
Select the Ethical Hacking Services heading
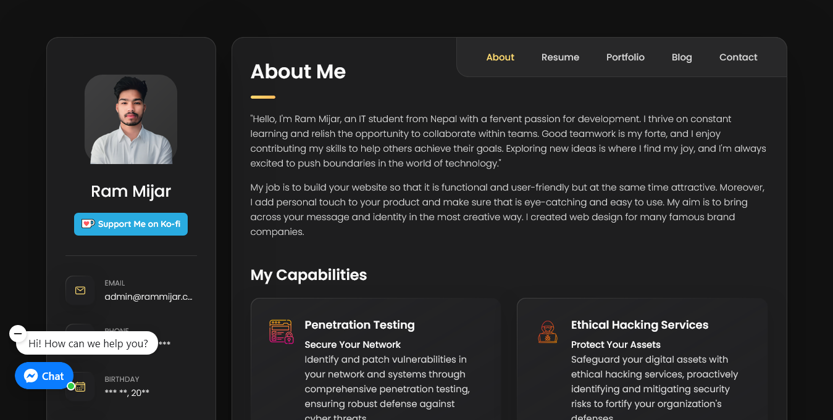[640, 325]
